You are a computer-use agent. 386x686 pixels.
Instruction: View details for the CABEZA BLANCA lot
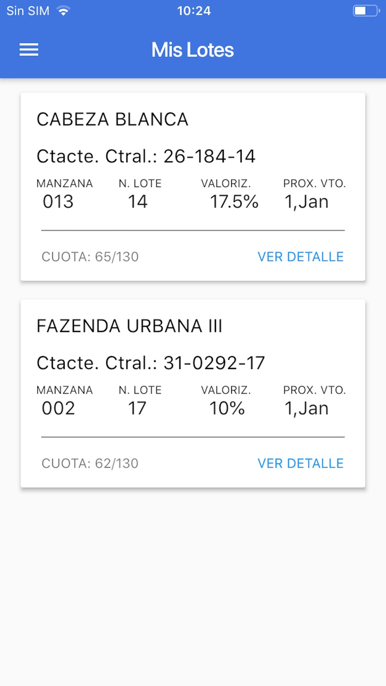point(300,257)
